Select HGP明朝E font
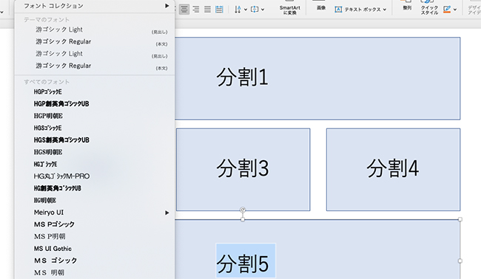 [95, 116]
